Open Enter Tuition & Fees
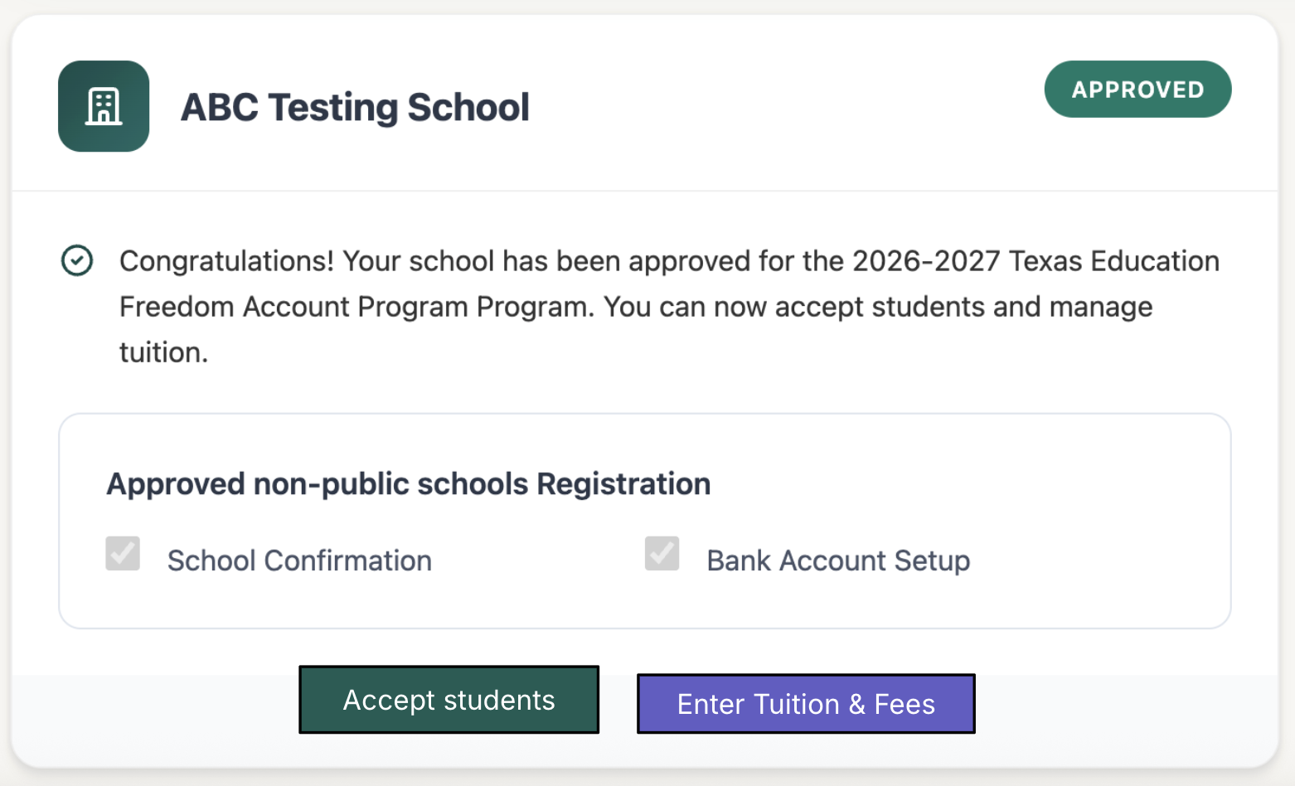The image size is (1295, 786). coord(806,704)
